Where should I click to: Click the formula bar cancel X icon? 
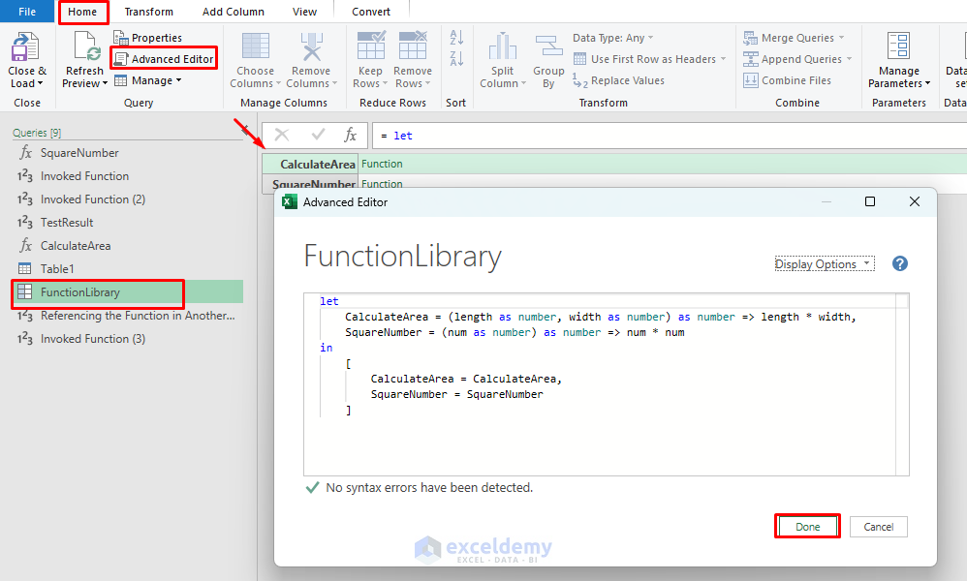pyautogui.click(x=282, y=135)
